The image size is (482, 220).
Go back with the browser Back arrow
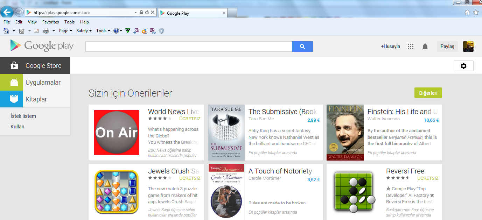[x=7, y=12]
